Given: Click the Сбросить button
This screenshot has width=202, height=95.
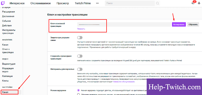Looking at the screenshot, I should 193,24.
